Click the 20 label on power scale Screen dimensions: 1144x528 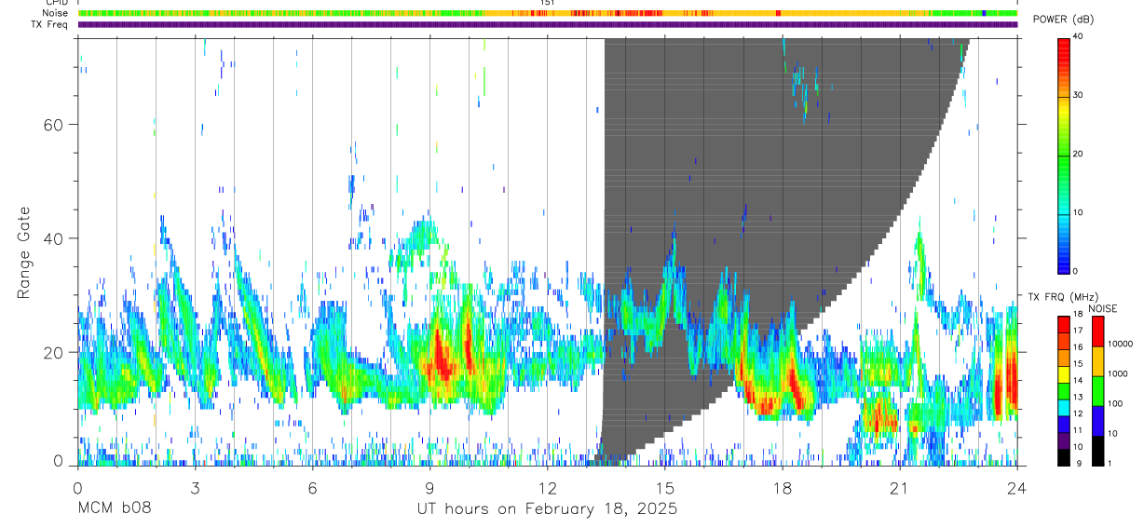tap(1076, 155)
